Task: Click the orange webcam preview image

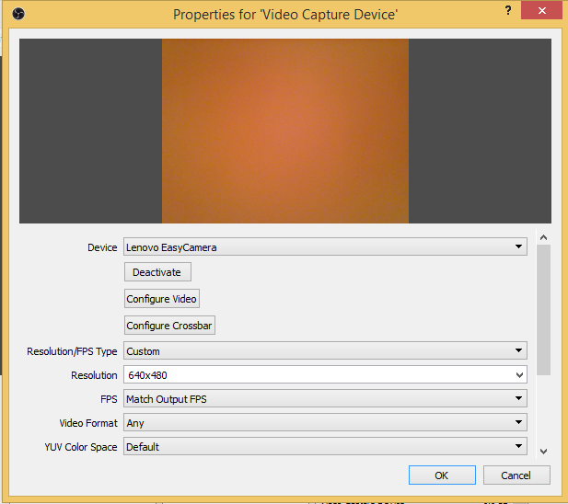Action: 285,131
